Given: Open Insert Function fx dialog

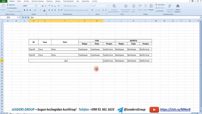Looking at the screenshot, I should tap(28, 17).
